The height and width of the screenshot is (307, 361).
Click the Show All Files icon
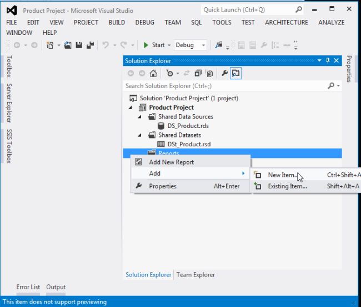(209, 73)
